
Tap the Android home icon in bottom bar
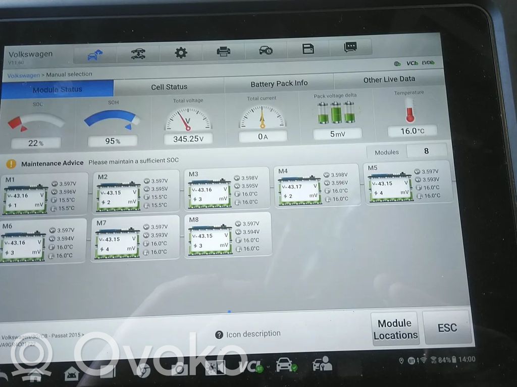[72, 373]
